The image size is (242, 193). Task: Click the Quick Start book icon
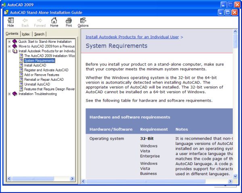(15, 42)
